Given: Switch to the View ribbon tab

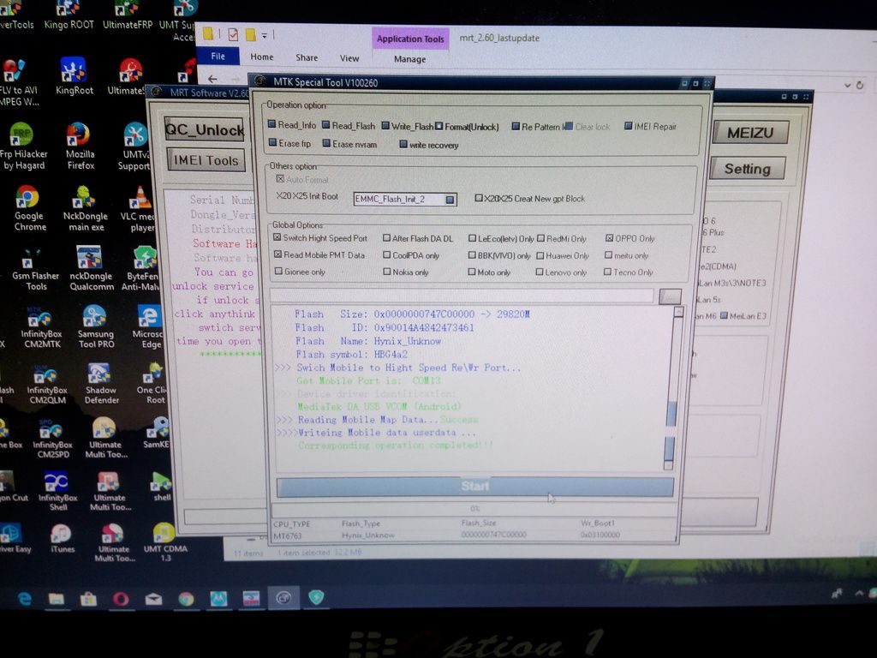Looking at the screenshot, I should (349, 58).
